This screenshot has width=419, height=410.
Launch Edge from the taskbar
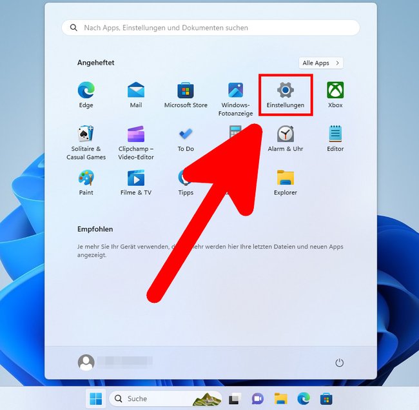[304, 399]
